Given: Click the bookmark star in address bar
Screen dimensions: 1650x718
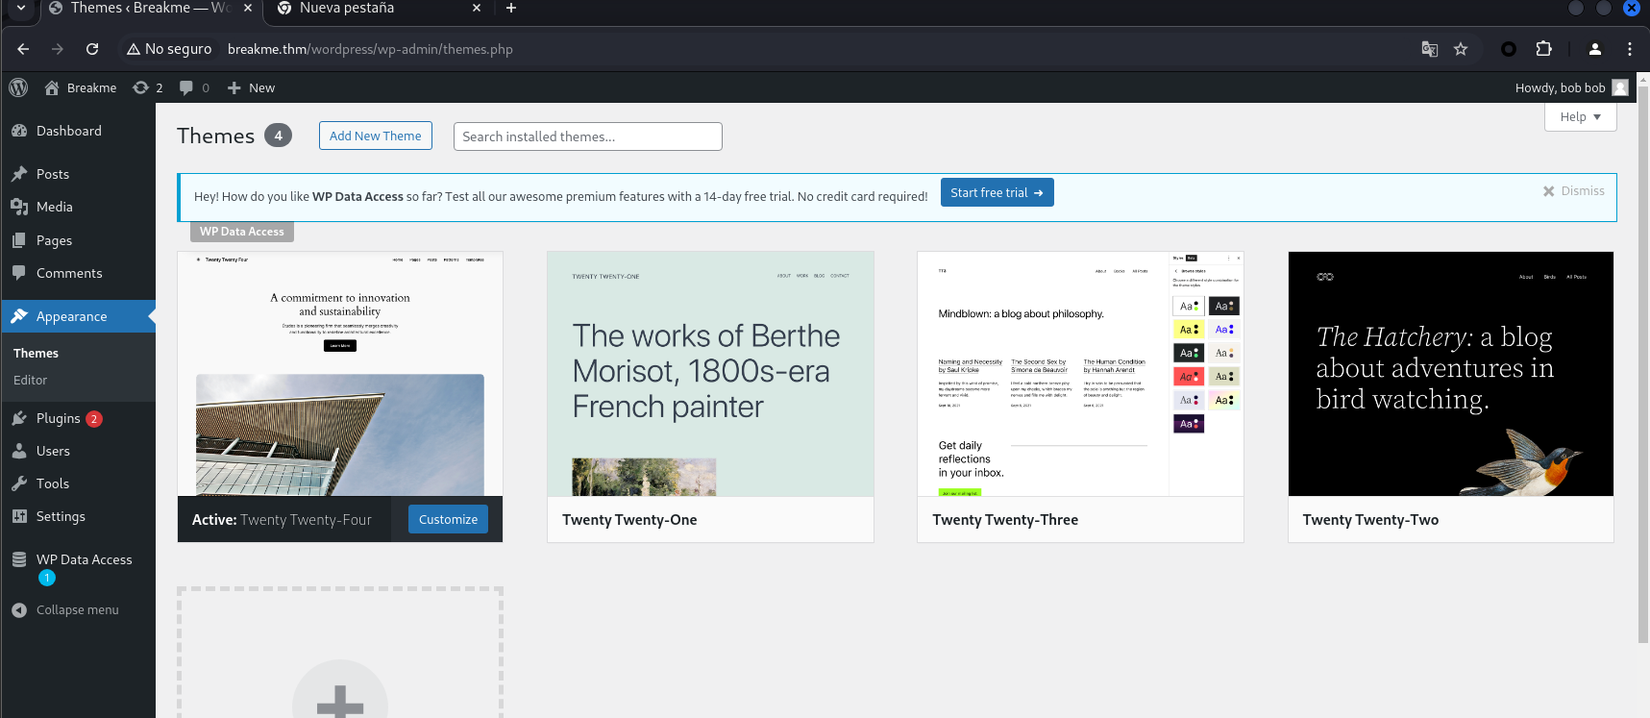Looking at the screenshot, I should click(x=1461, y=49).
